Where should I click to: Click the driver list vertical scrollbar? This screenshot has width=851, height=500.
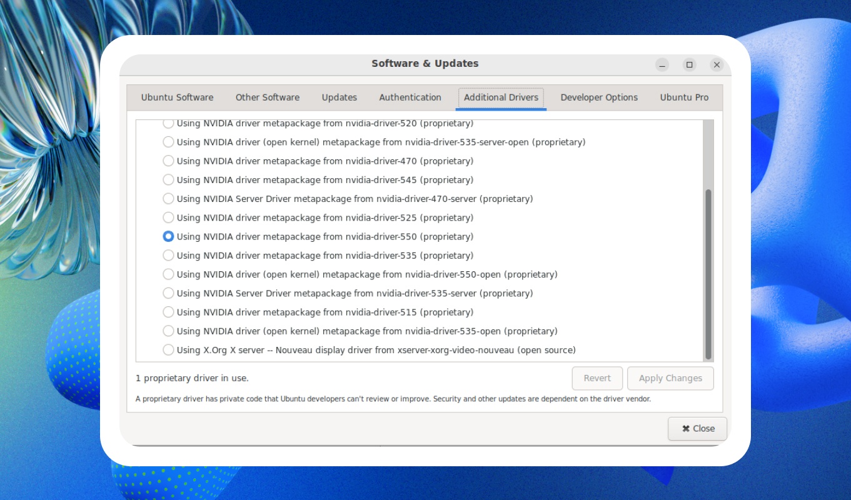point(708,275)
